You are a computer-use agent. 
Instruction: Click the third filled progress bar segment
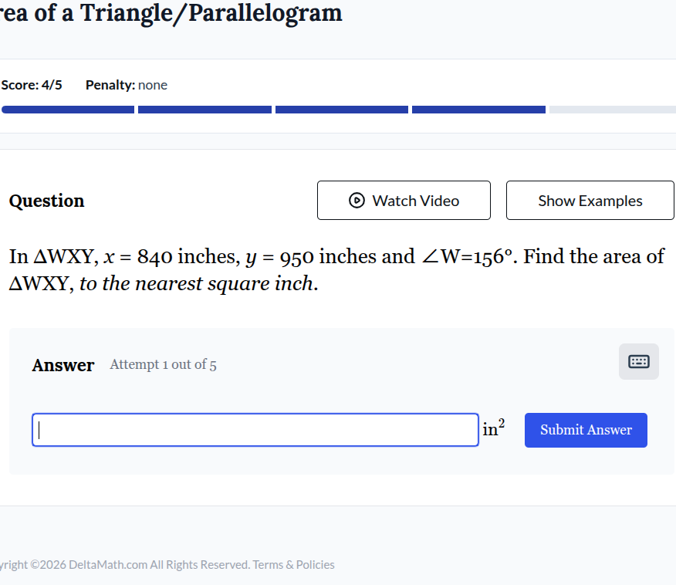coord(341,110)
